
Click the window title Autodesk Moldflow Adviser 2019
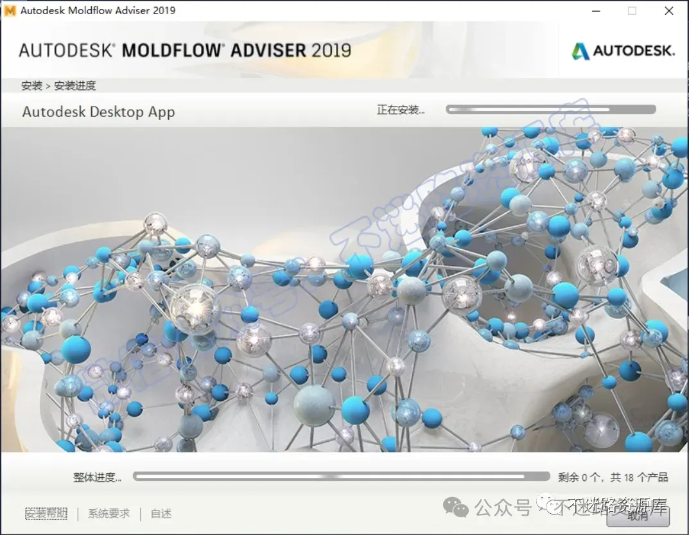point(98,10)
